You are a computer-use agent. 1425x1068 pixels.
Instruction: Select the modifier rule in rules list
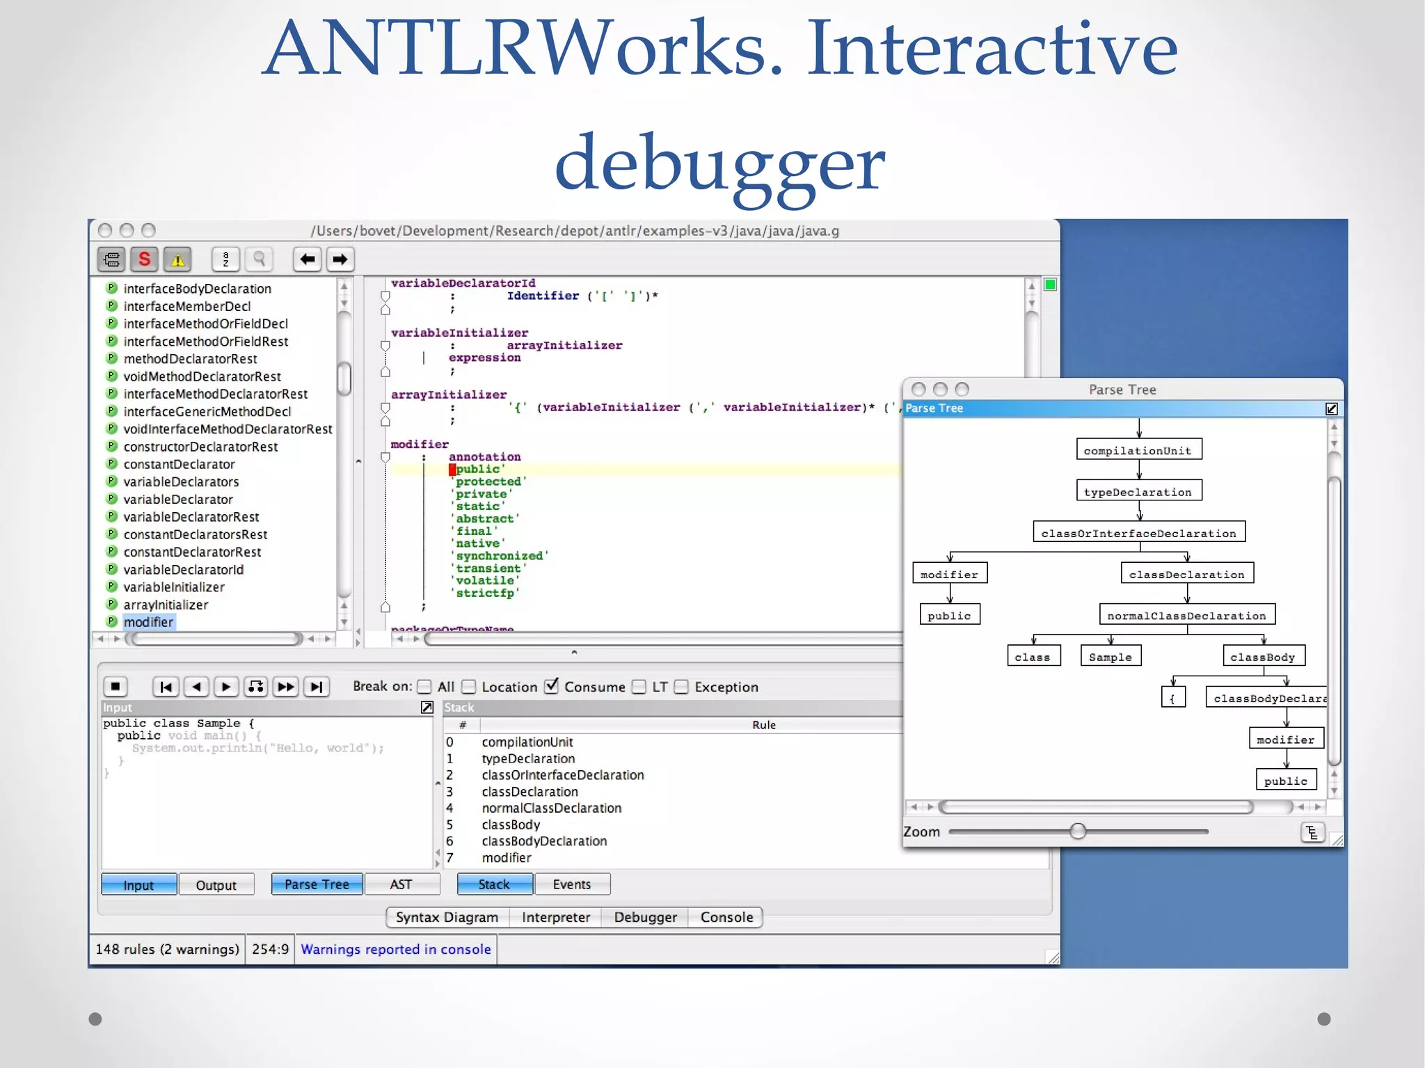(148, 622)
